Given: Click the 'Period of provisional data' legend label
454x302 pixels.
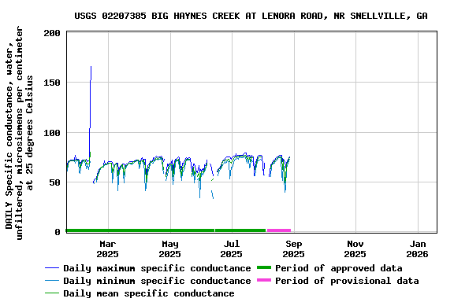Looking at the screenshot, I should coord(347,281).
